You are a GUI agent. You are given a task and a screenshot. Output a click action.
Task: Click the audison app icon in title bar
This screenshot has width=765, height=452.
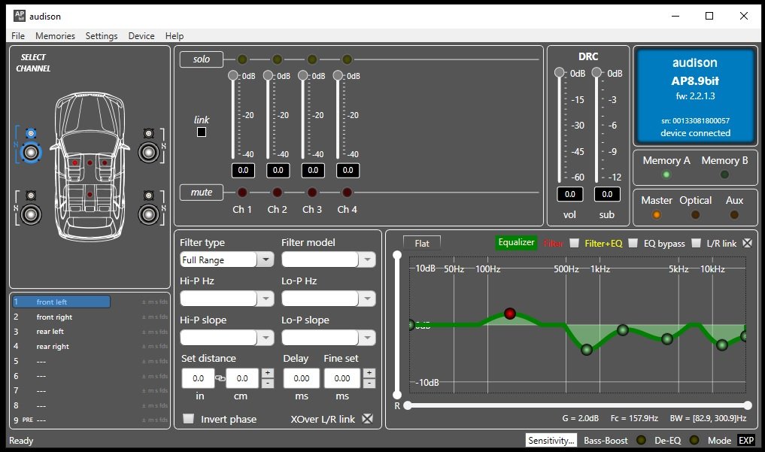[x=20, y=16]
